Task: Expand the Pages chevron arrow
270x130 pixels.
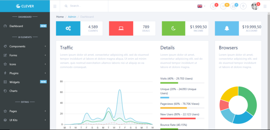Action: 45,111
